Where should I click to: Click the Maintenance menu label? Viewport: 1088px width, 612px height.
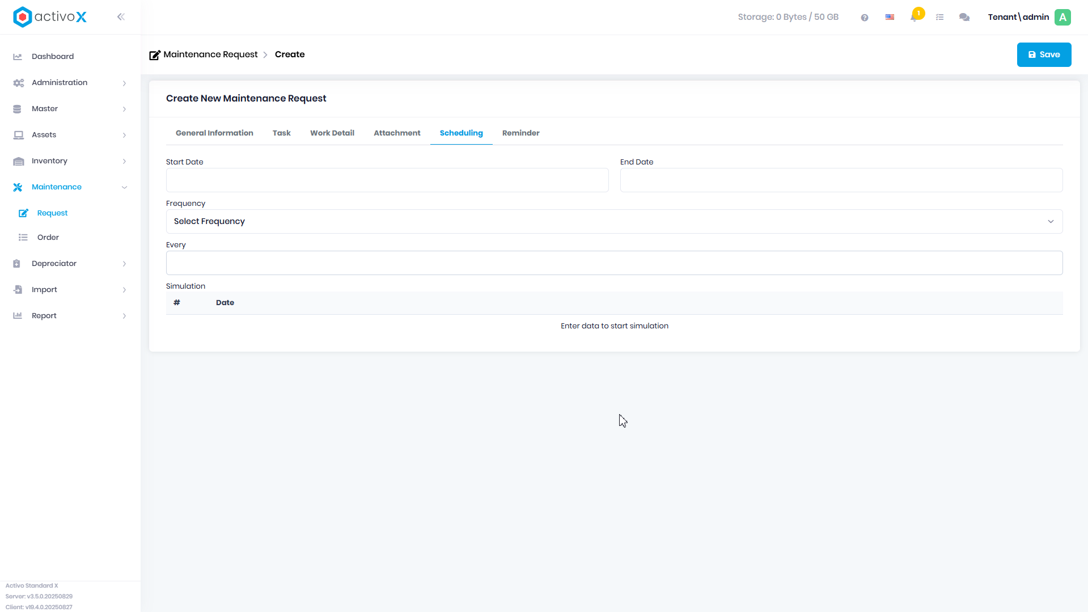[57, 187]
